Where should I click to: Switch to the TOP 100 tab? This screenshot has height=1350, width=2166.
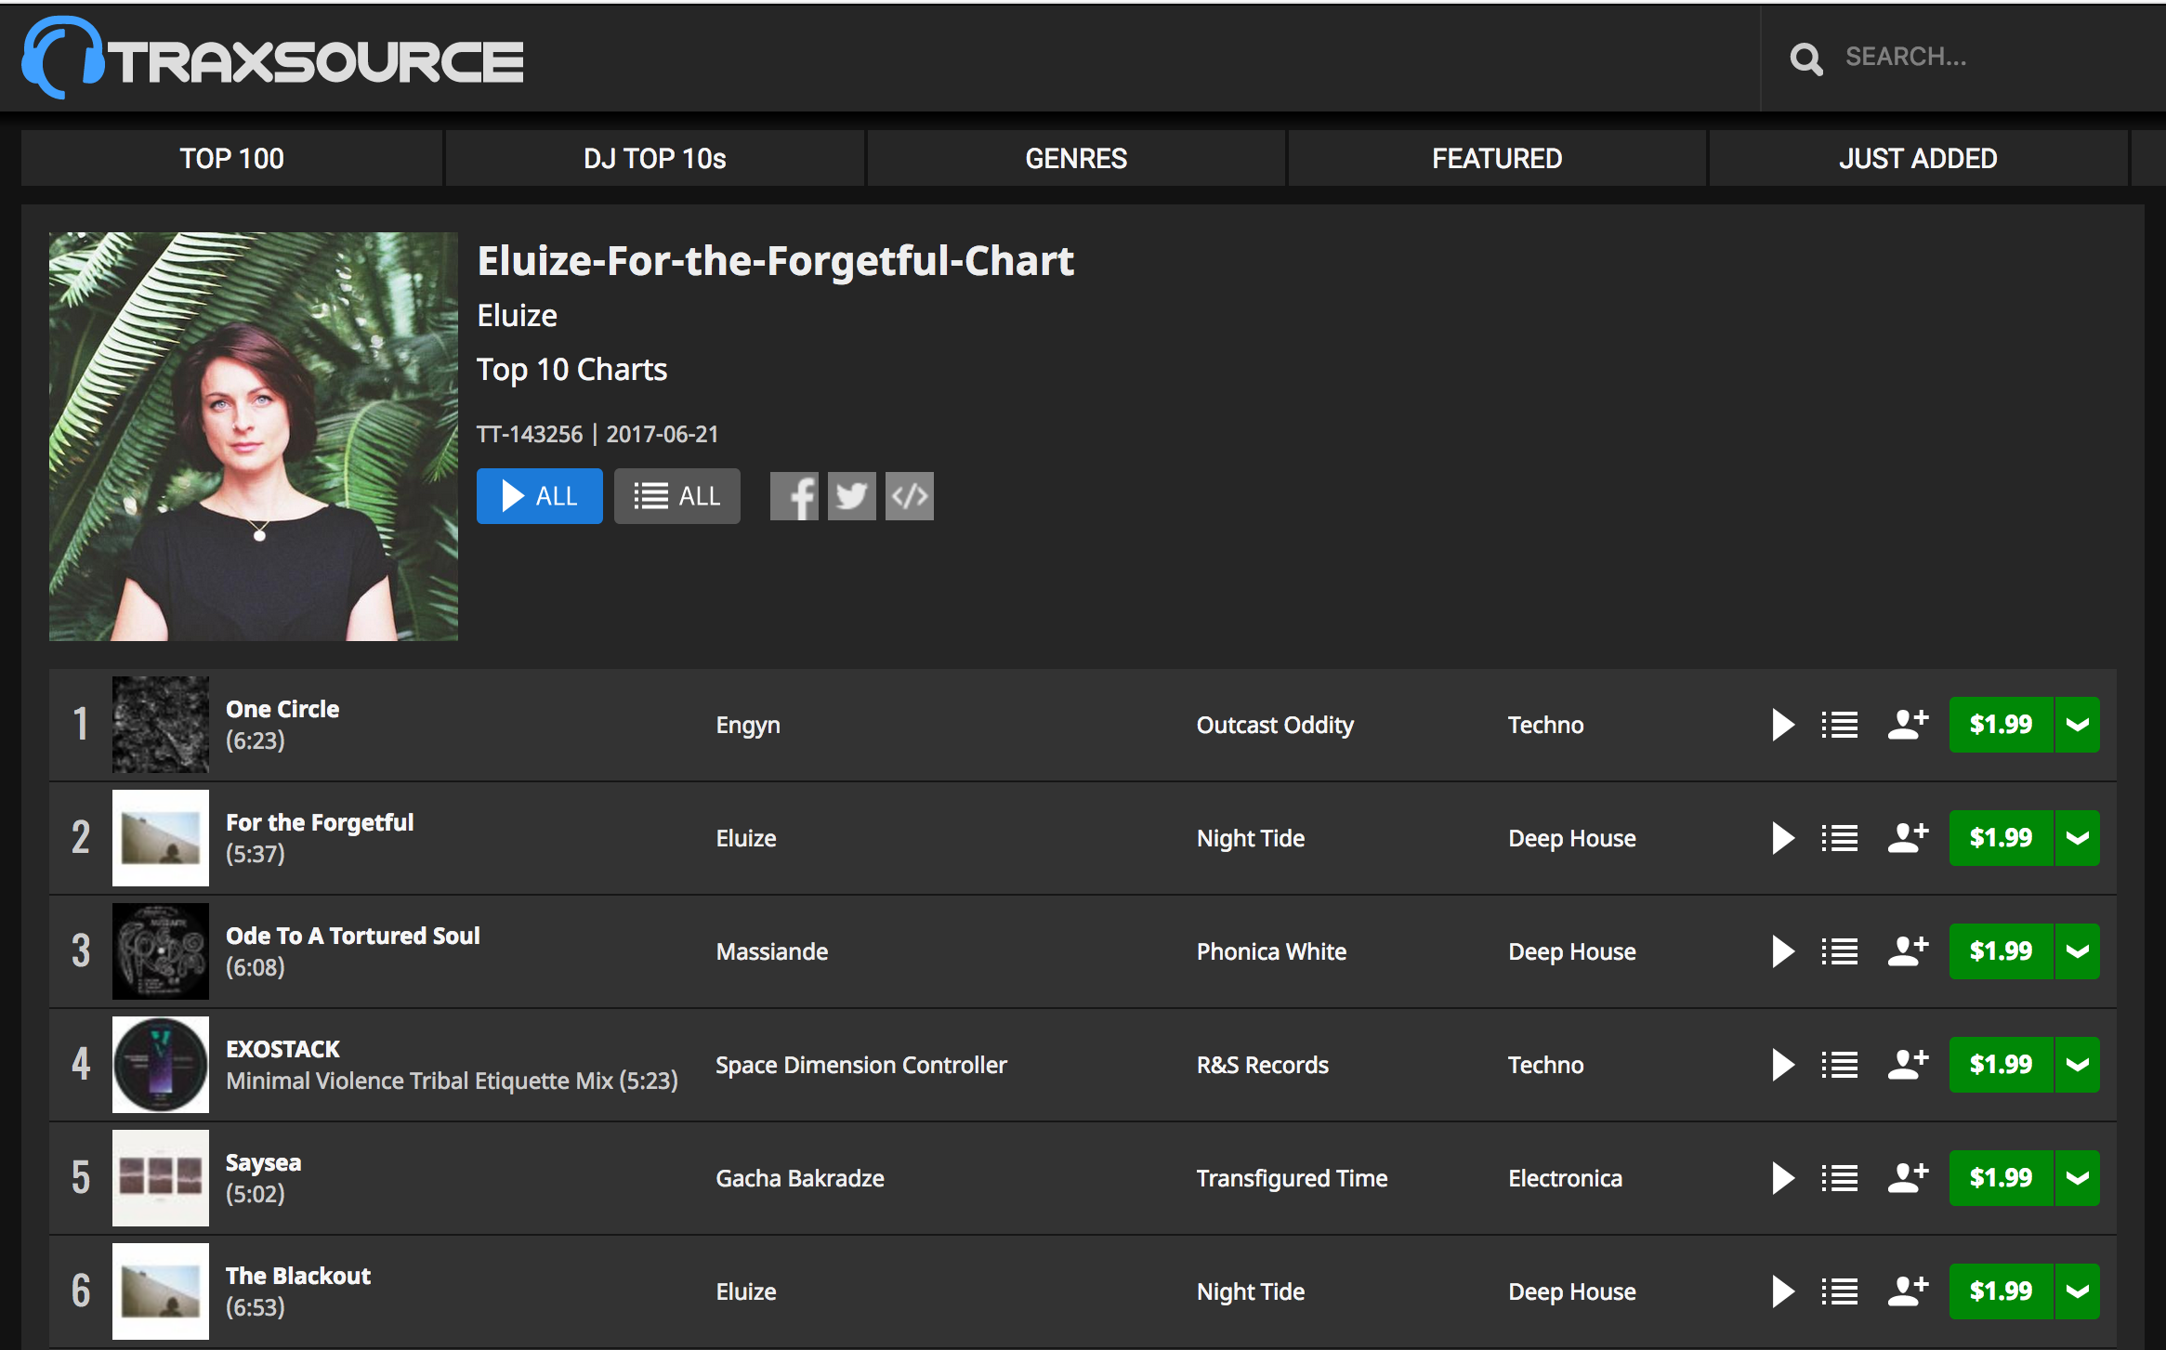231,158
